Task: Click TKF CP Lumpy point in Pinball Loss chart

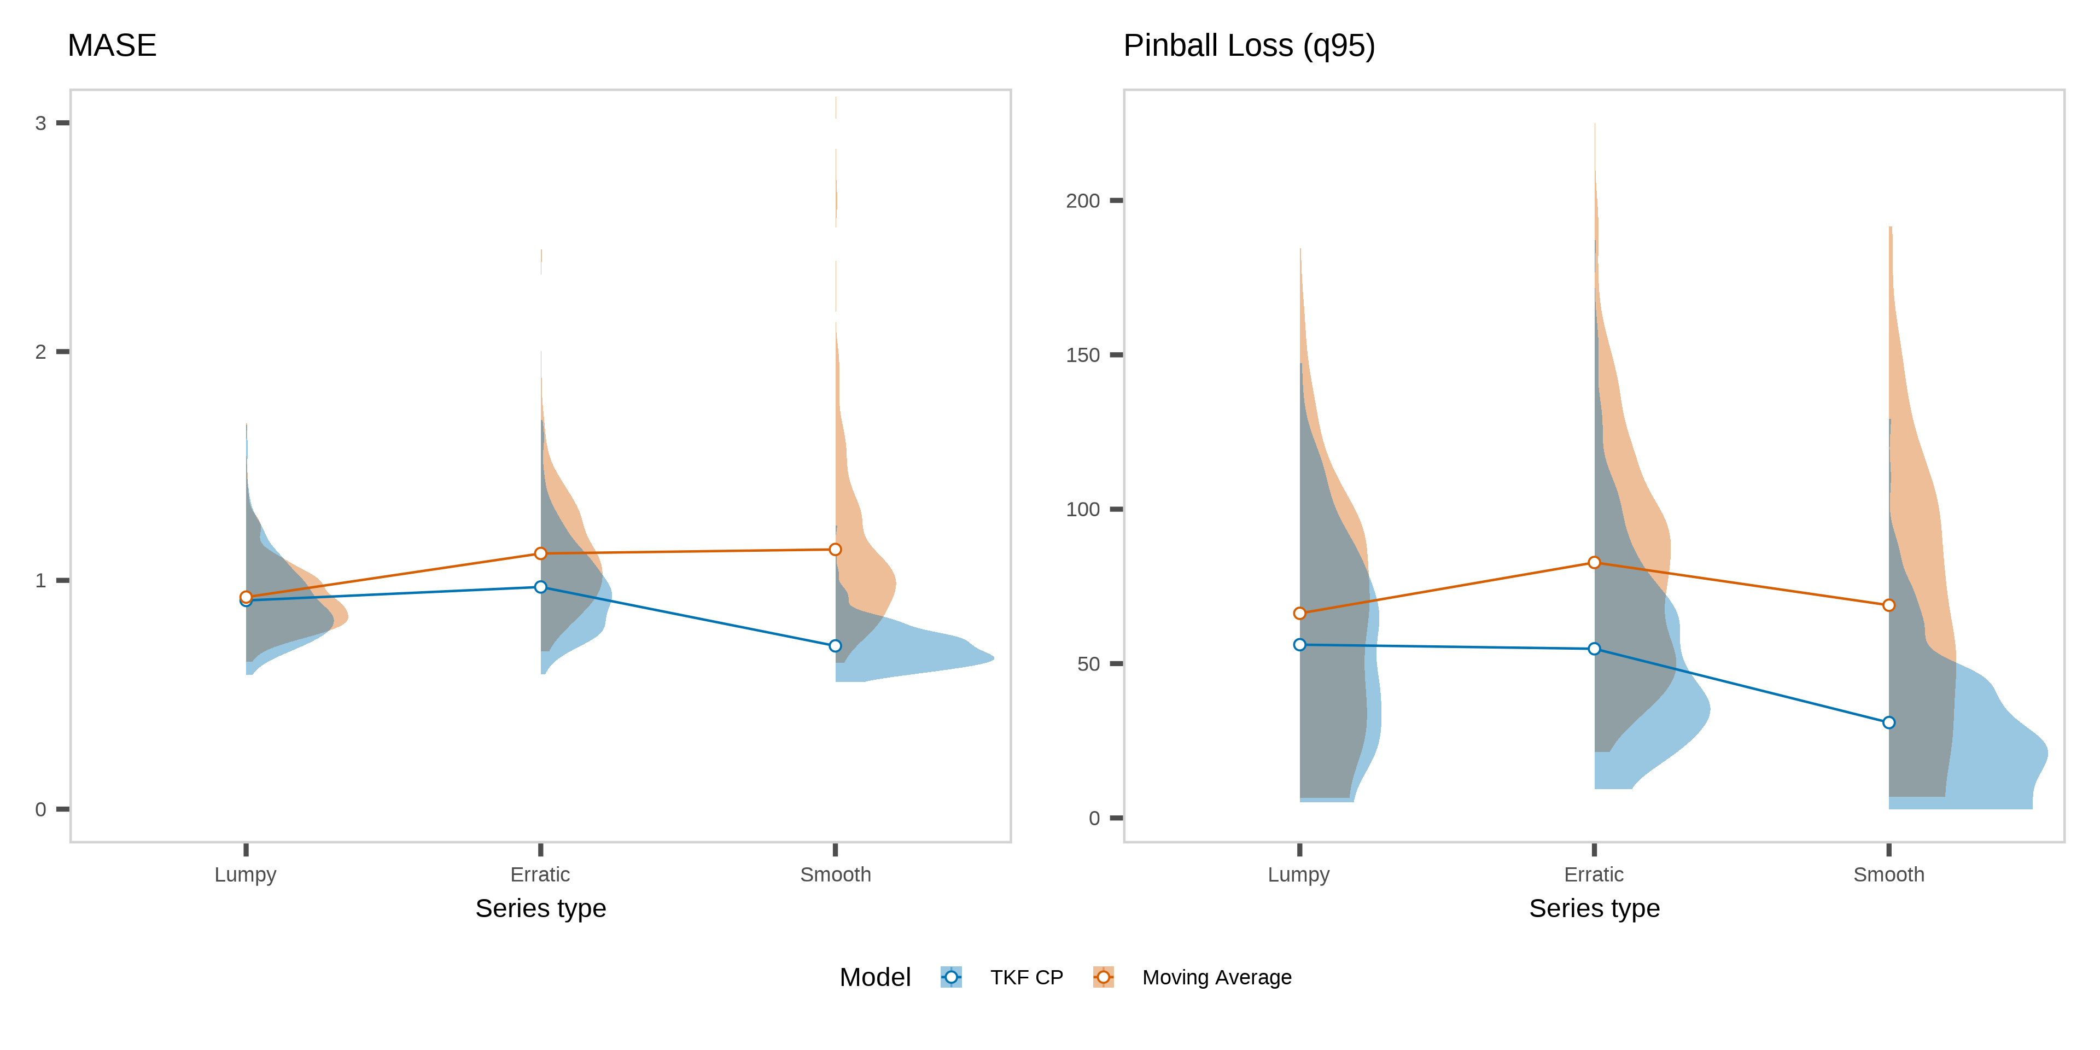Action: point(1299,645)
